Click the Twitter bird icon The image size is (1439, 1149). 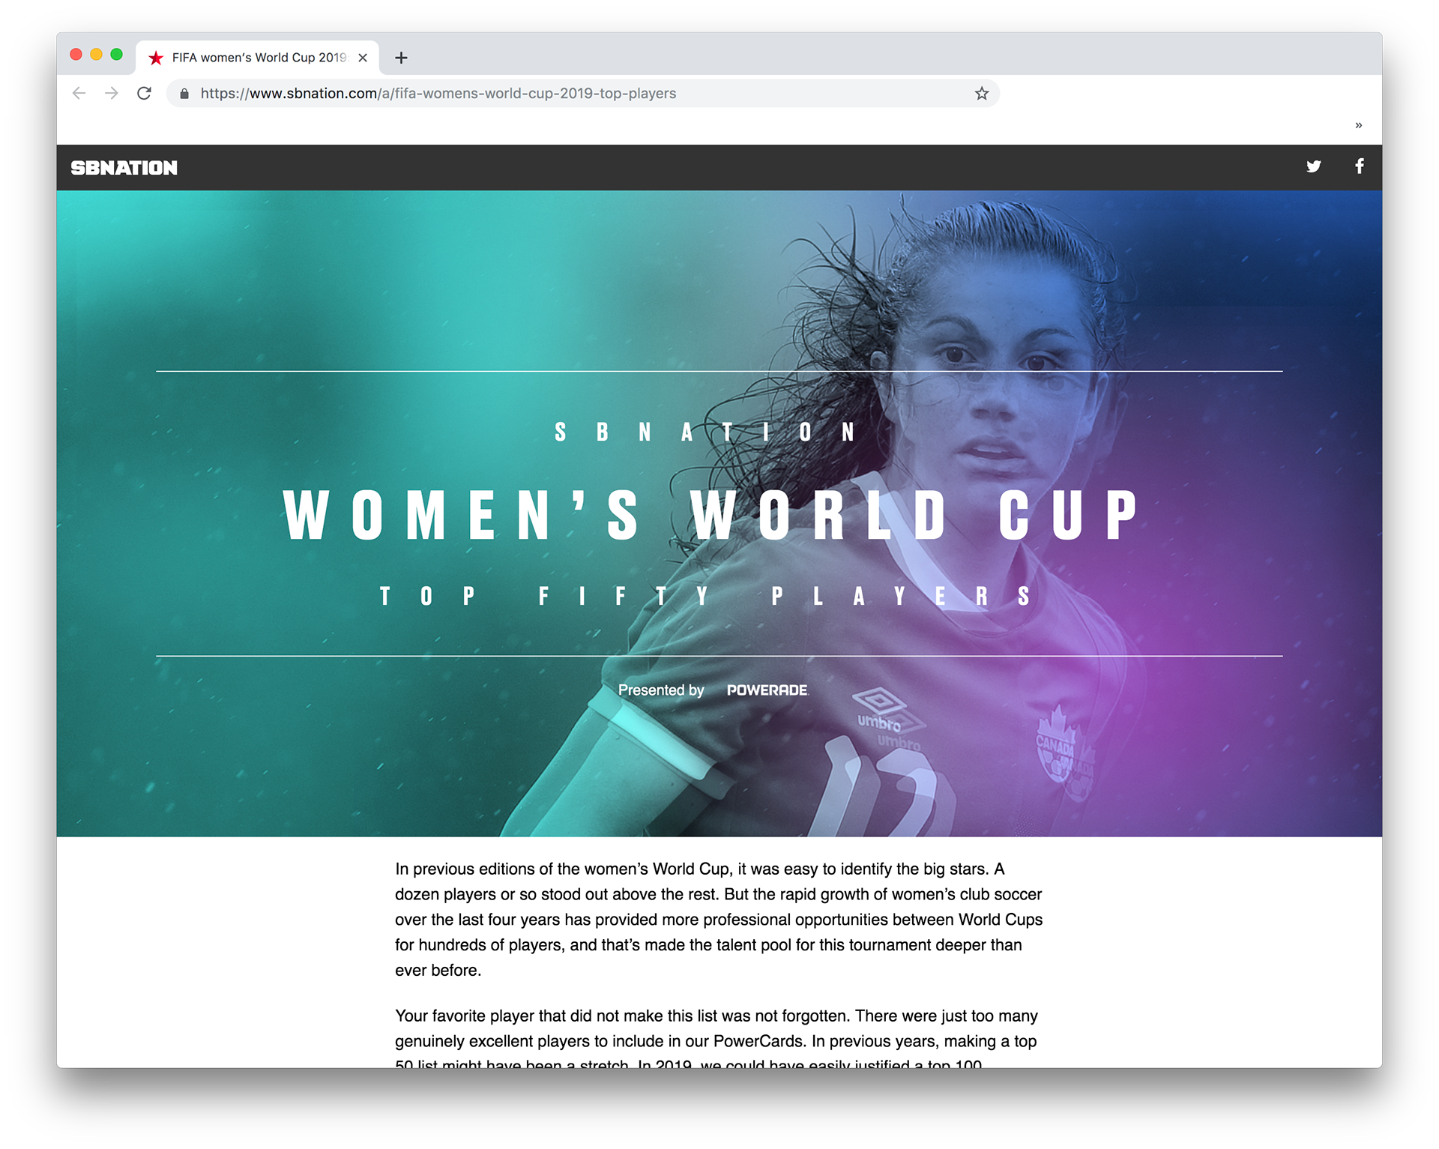pyautogui.click(x=1313, y=166)
